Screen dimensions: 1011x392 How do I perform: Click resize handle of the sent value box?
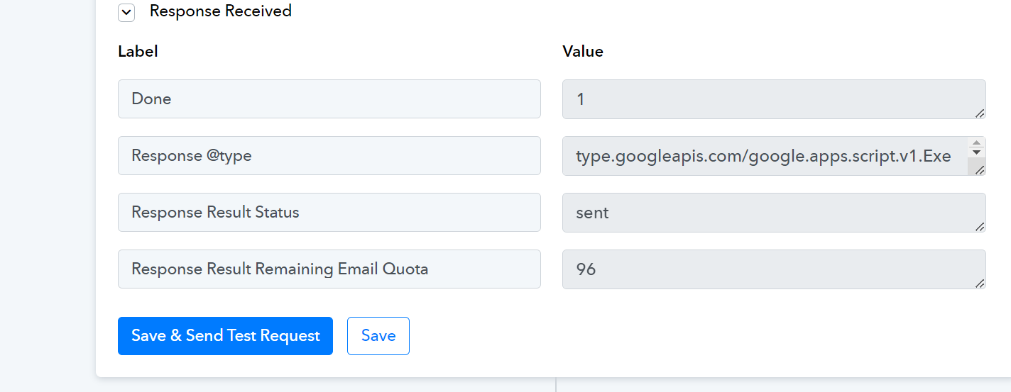tap(980, 226)
